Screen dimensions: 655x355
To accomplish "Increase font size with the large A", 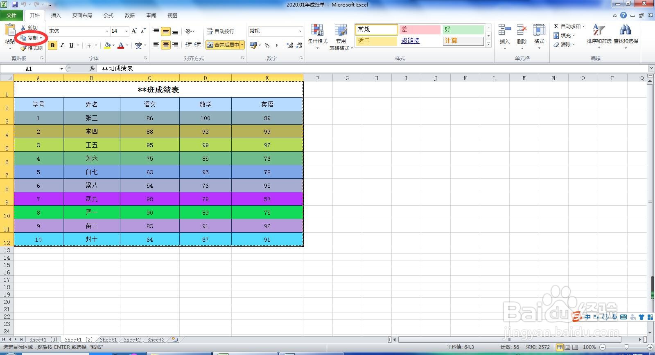I will point(134,31).
